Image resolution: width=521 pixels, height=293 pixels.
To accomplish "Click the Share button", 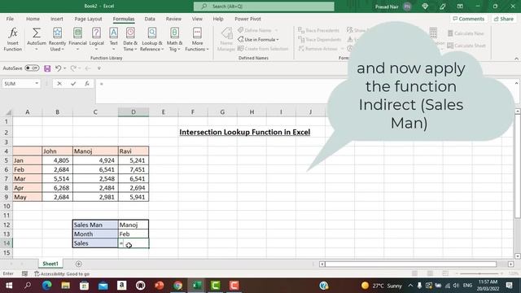I will pyautogui.click(x=504, y=19).
